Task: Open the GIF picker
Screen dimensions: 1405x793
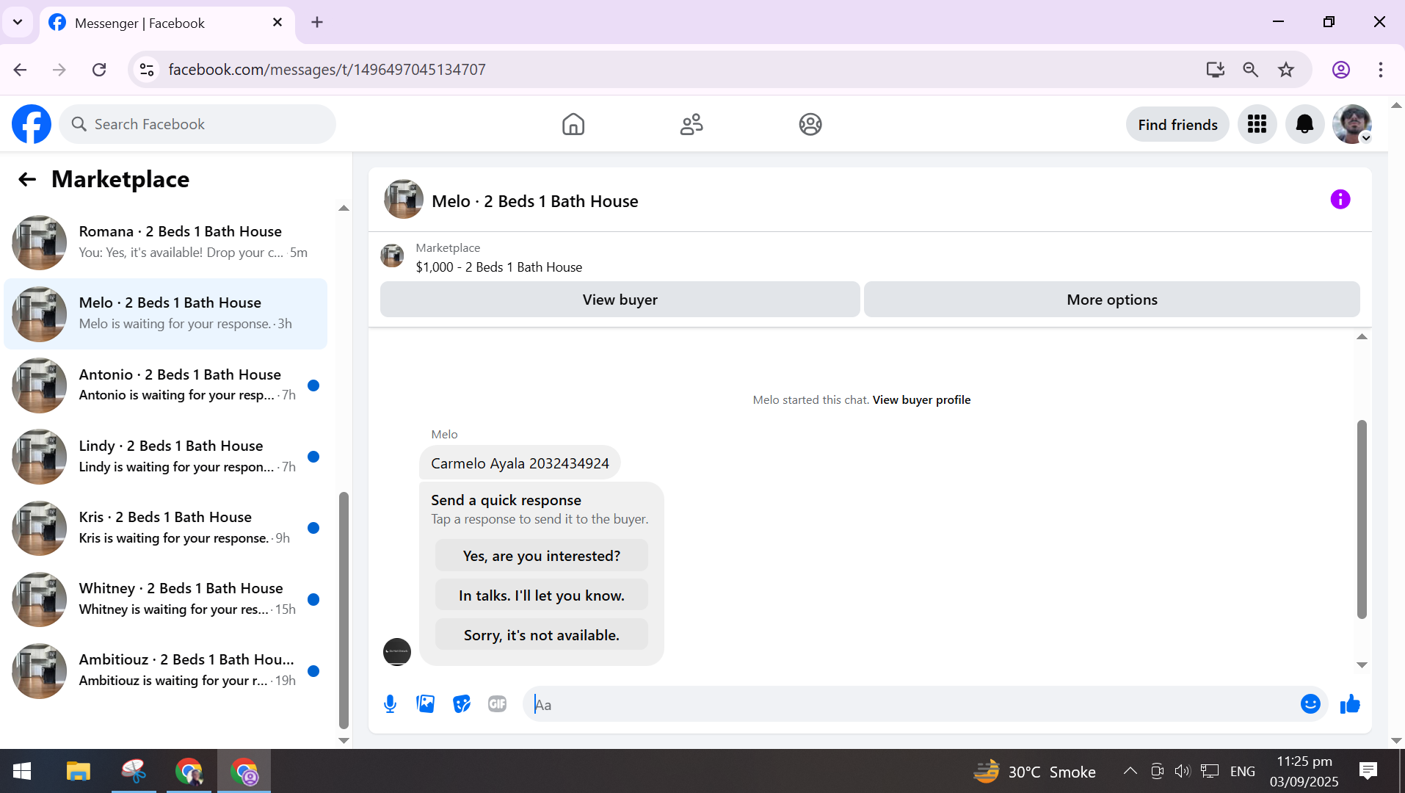Action: tap(498, 704)
